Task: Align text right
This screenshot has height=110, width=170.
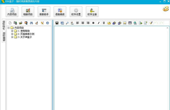Action: click(x=88, y=23)
